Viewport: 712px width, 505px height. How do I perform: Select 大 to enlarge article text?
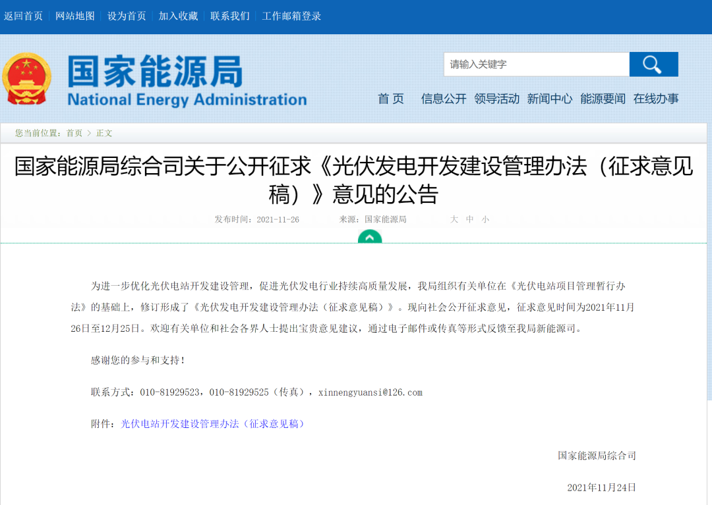click(454, 219)
